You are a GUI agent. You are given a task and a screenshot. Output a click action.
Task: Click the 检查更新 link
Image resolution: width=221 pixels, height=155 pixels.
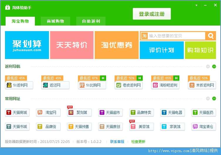138,141
